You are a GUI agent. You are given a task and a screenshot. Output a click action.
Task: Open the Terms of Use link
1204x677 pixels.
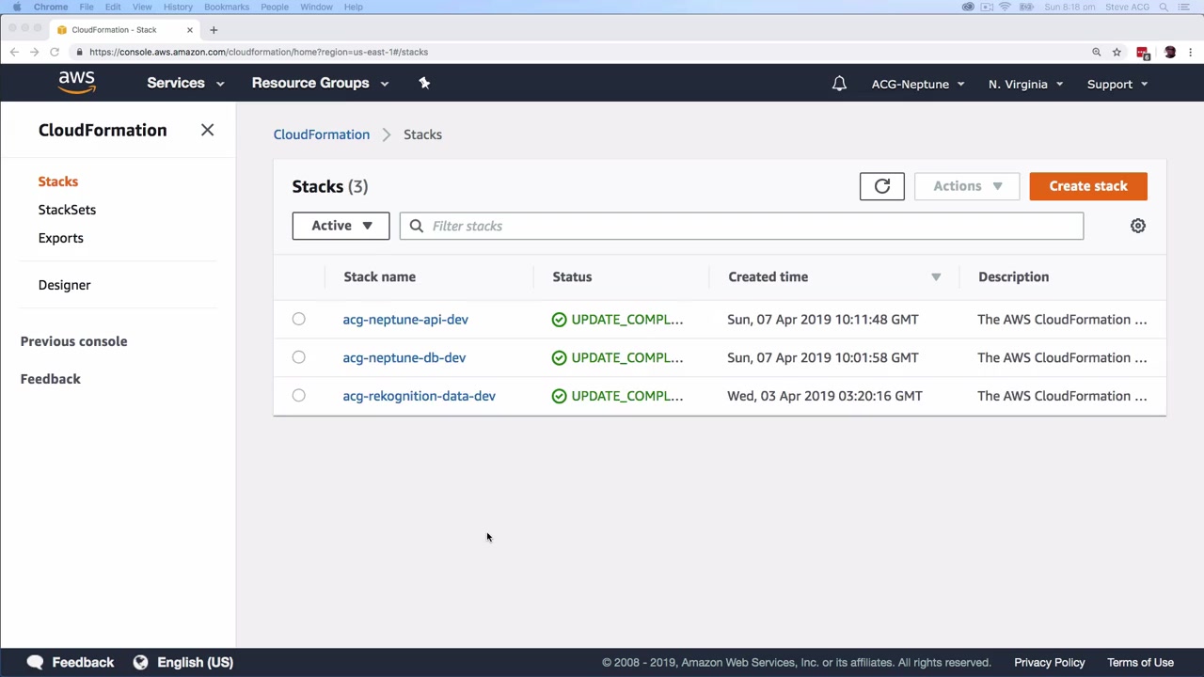coord(1140,662)
